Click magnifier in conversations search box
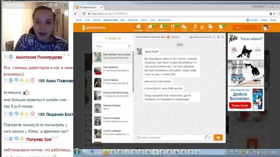 click(x=129, y=46)
